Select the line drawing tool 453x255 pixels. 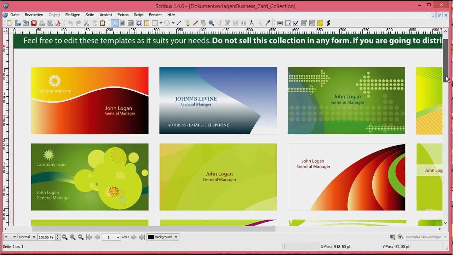[179, 23]
